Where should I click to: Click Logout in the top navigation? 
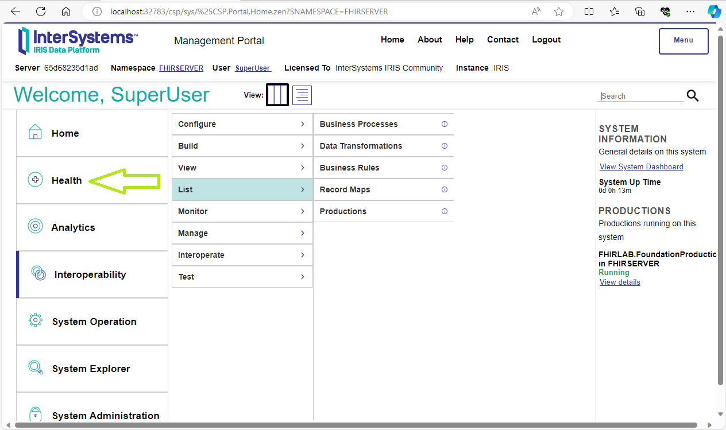point(546,40)
